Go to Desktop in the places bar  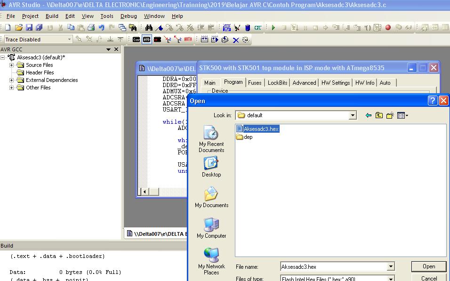pos(211,167)
